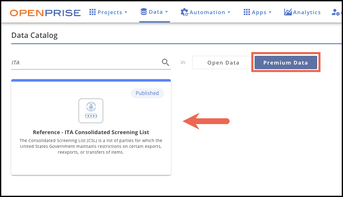Expand the Apps dropdown arrow
This screenshot has height=197, width=343.
coord(270,12)
